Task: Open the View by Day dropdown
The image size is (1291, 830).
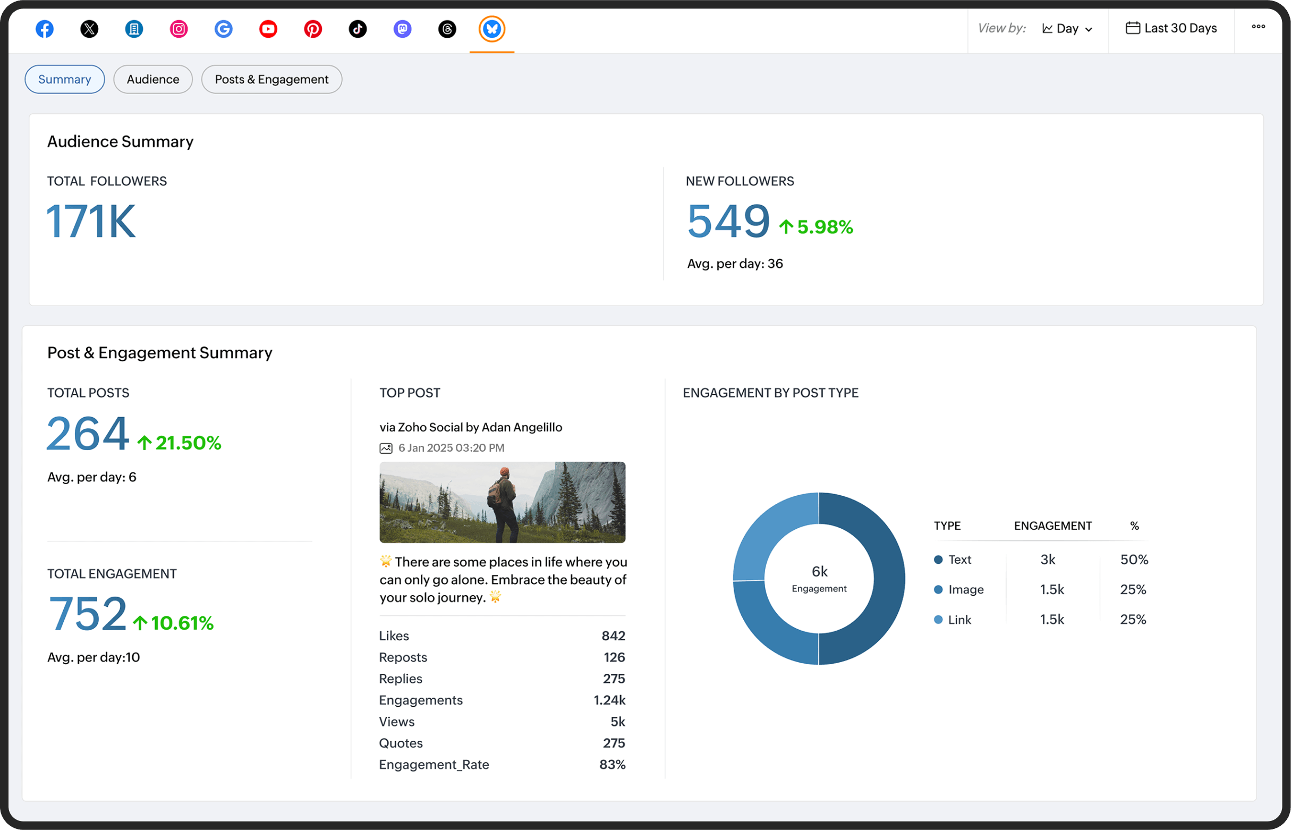Action: pos(1067,29)
